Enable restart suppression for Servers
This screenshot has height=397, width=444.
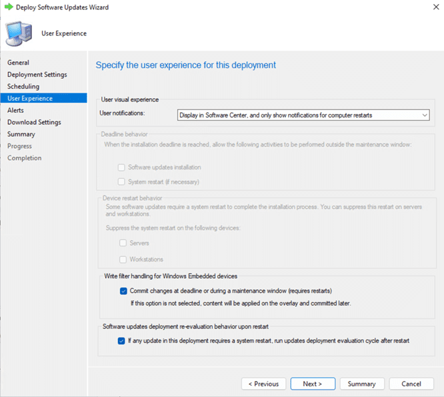(x=123, y=244)
